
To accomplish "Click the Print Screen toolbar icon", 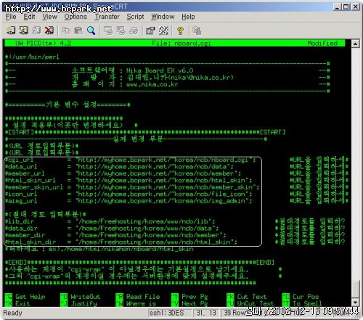I will click(x=108, y=30).
